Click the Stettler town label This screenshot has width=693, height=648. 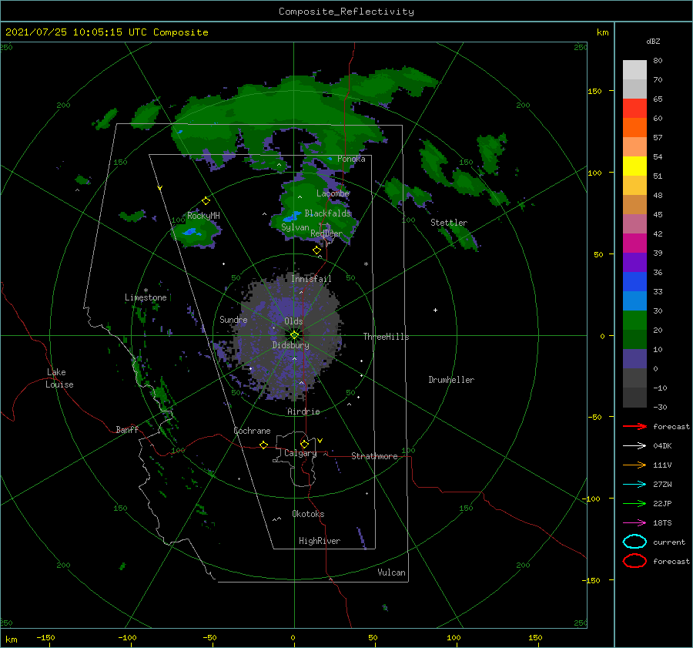[x=449, y=223]
